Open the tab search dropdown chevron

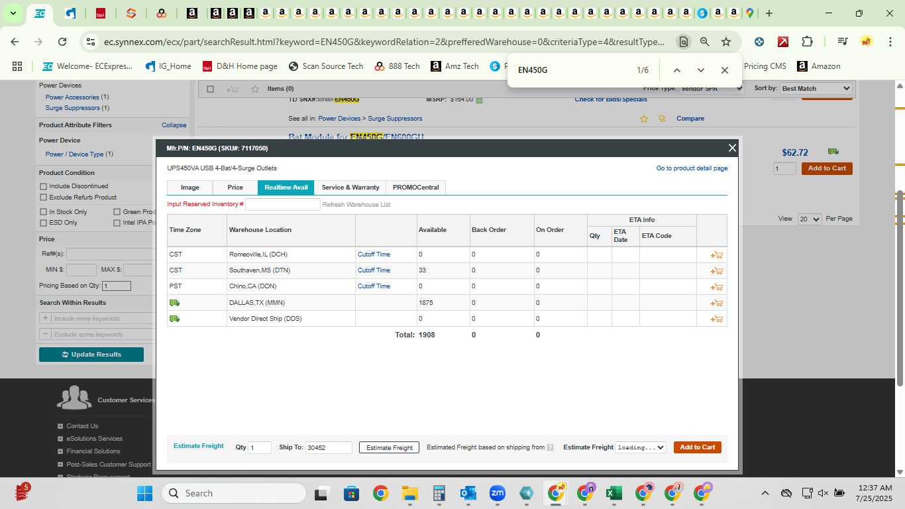(13, 13)
